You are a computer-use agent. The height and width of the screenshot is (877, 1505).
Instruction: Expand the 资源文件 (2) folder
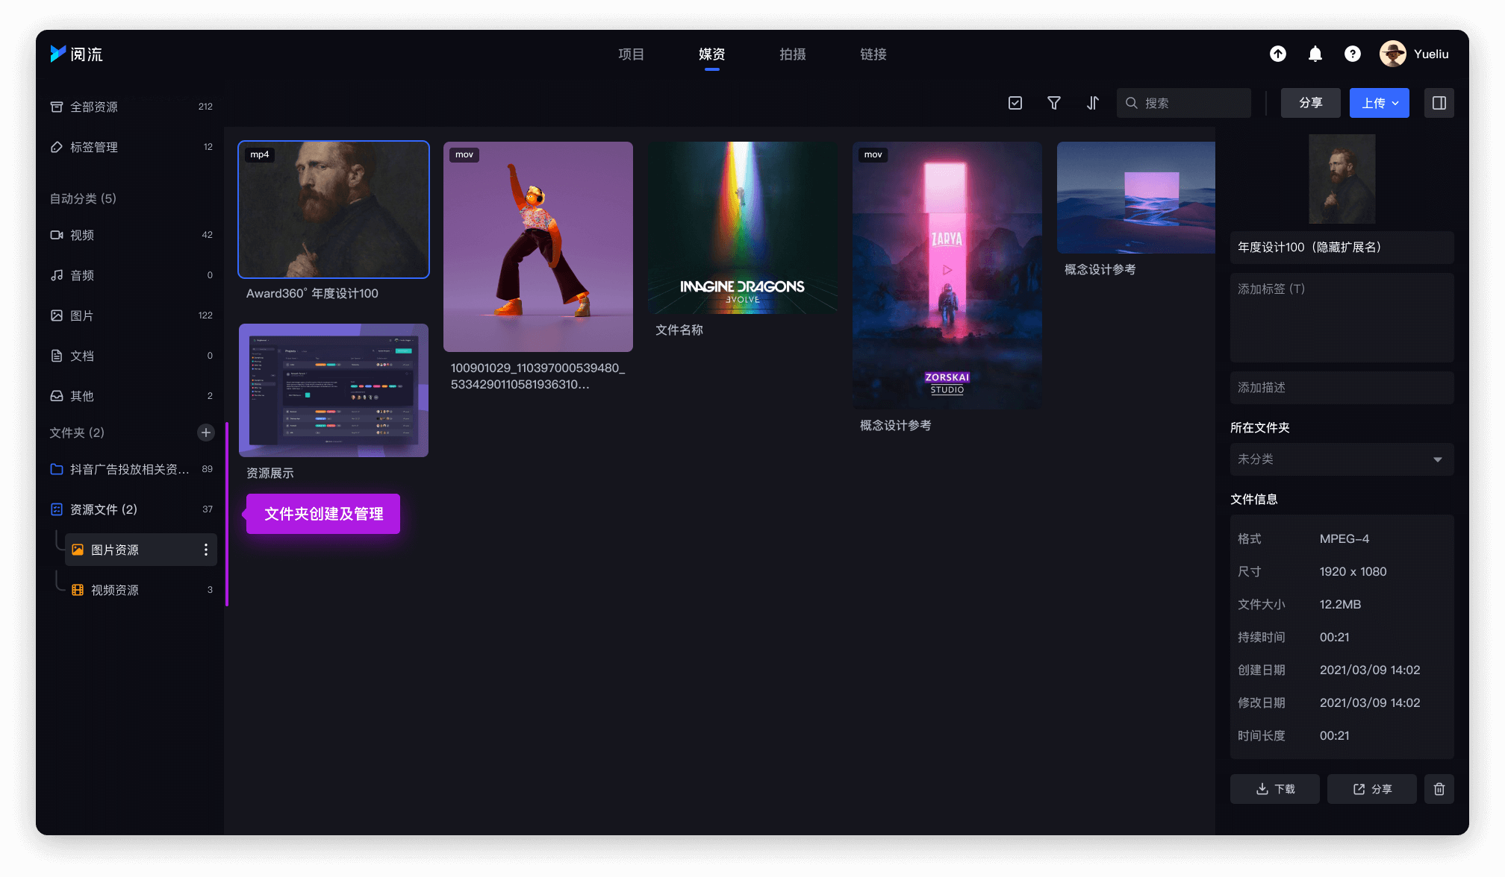[x=131, y=509]
